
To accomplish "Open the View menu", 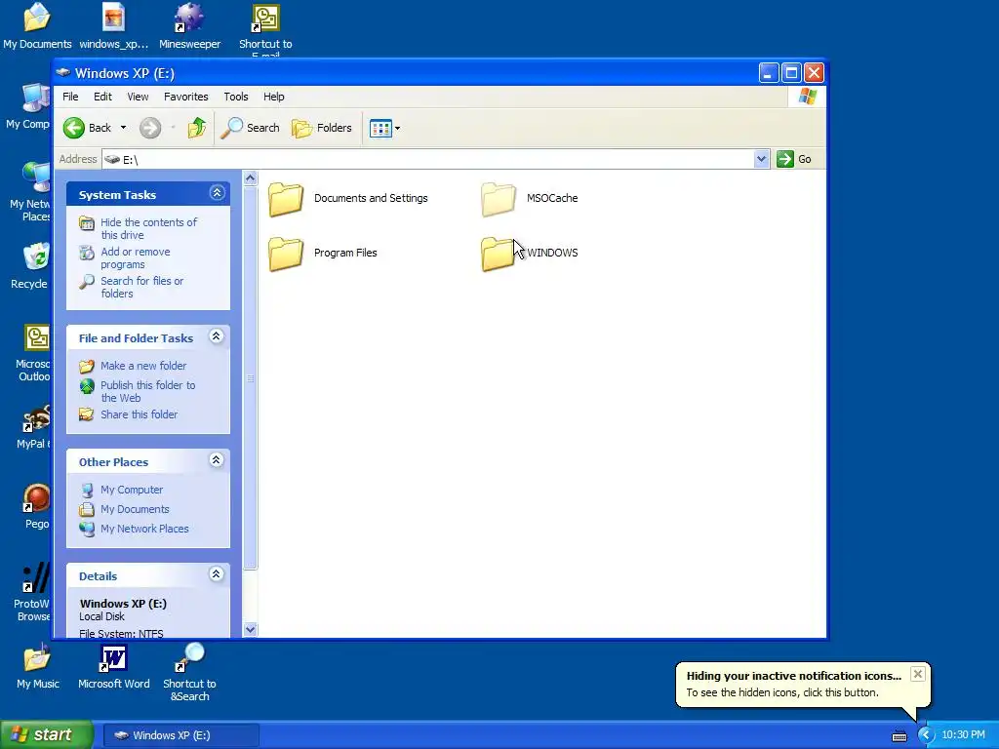I will 138,97.
